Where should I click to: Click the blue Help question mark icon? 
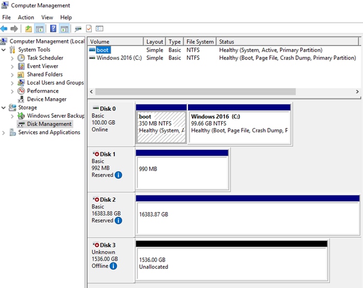pos(53,28)
